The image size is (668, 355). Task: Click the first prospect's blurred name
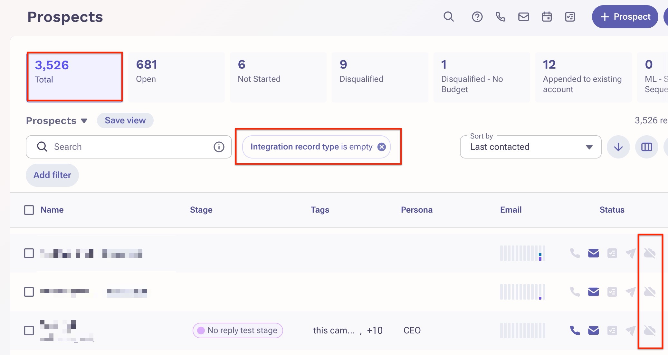[x=91, y=253]
